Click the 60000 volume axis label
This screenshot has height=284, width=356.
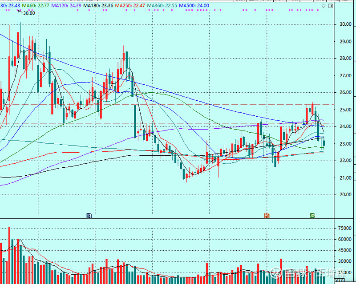344,239
